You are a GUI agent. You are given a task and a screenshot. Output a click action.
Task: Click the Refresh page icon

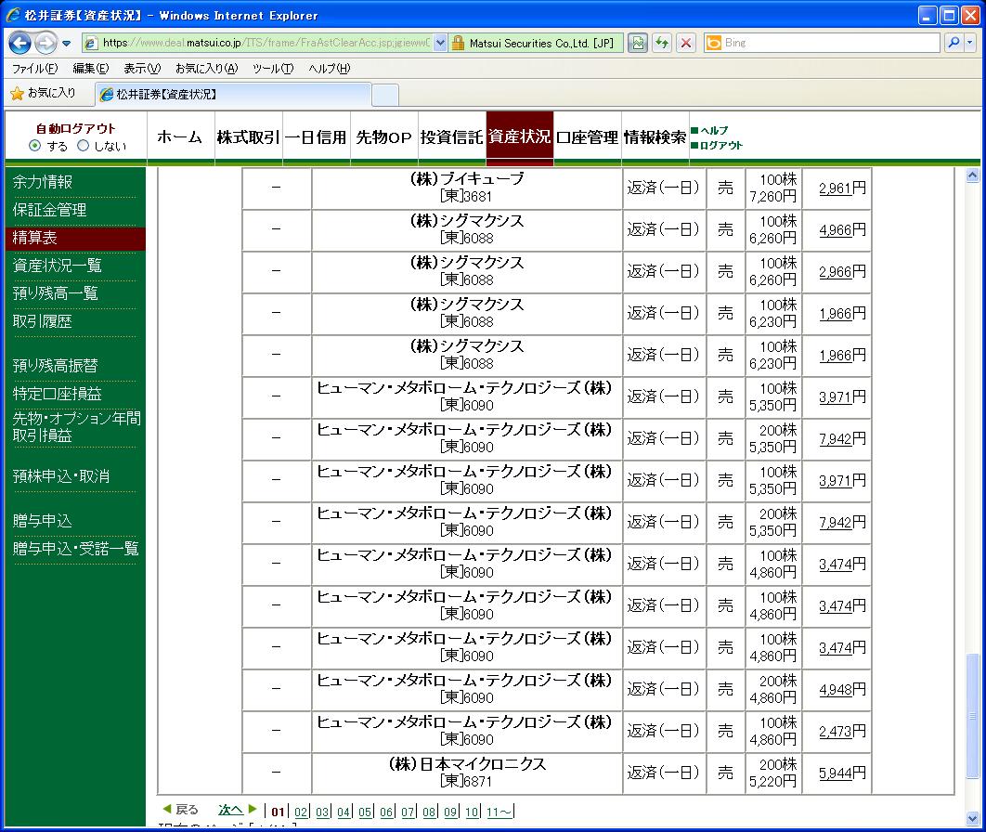(x=662, y=43)
